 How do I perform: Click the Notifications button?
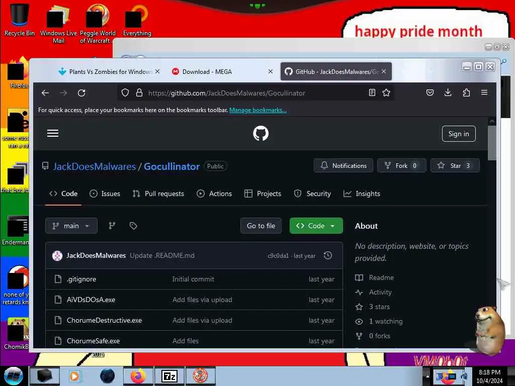coord(343,166)
